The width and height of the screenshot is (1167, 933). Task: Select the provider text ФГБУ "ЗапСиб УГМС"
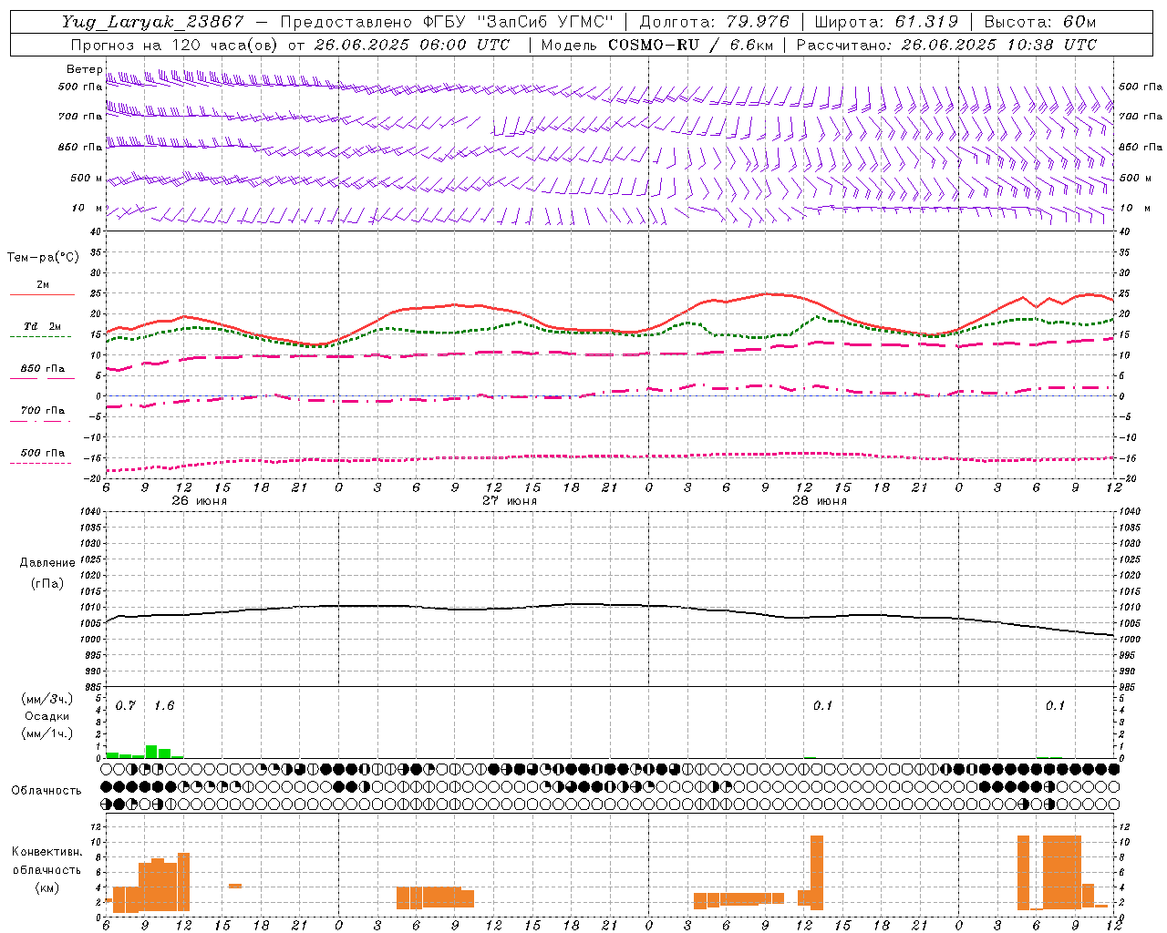click(x=519, y=22)
